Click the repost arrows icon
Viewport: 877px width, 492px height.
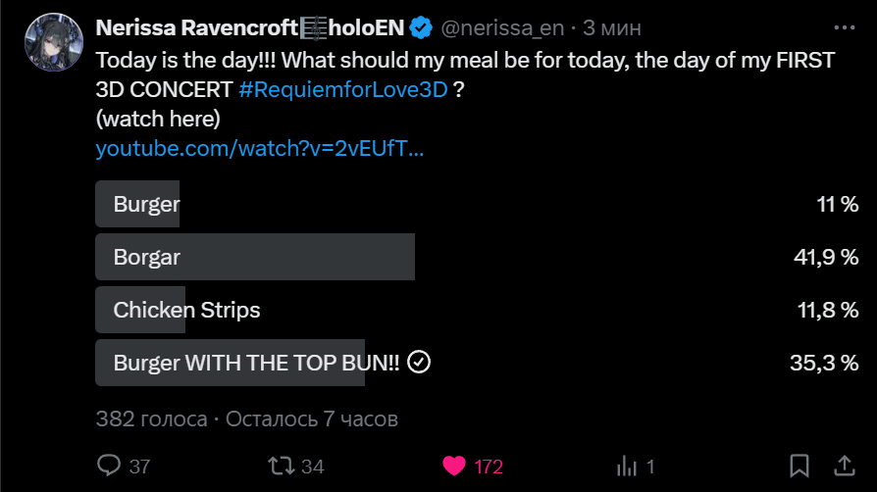(282, 466)
